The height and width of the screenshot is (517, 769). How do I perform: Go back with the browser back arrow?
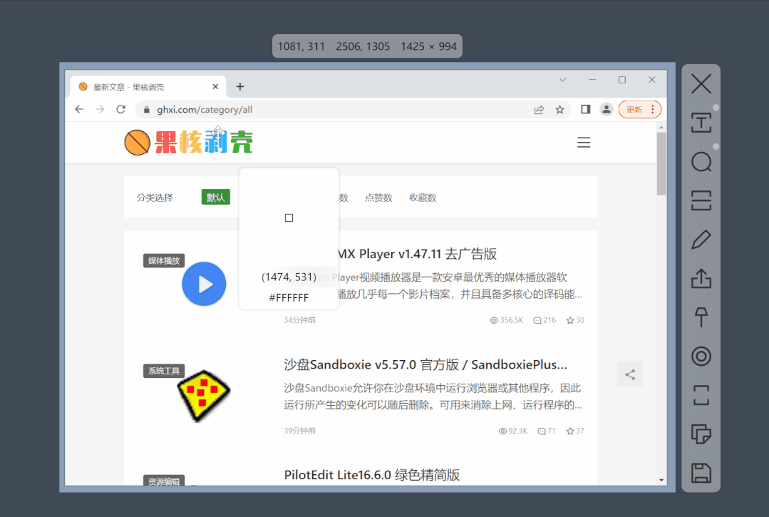79,109
